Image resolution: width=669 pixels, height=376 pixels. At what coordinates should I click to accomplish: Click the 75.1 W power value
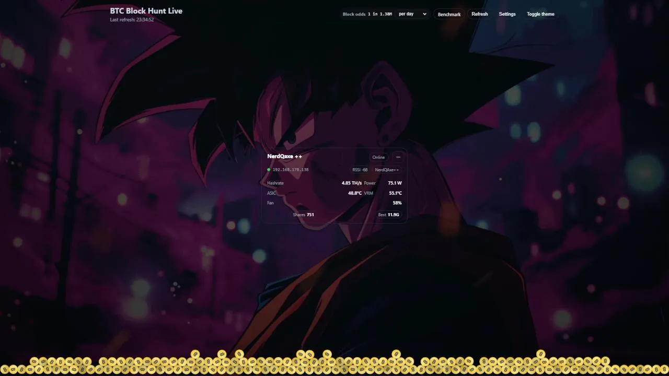pos(395,183)
